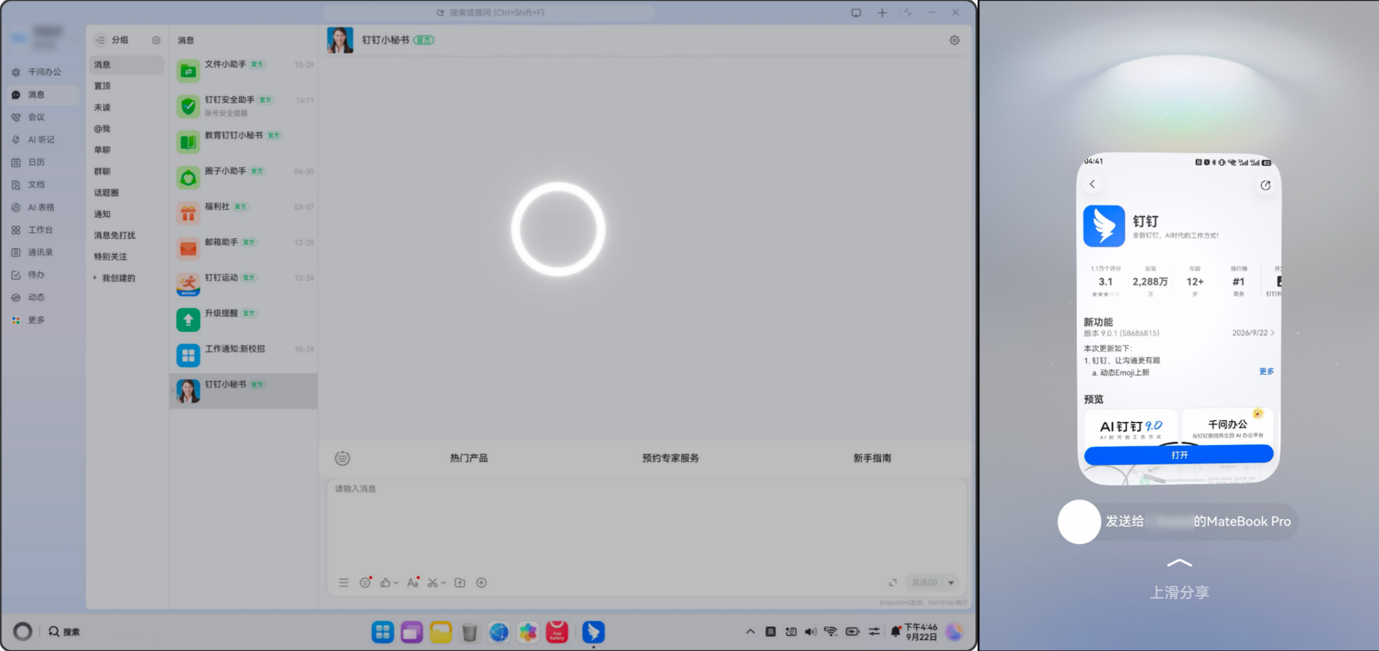Expand the scissors screenshot options chevron

tap(443, 583)
